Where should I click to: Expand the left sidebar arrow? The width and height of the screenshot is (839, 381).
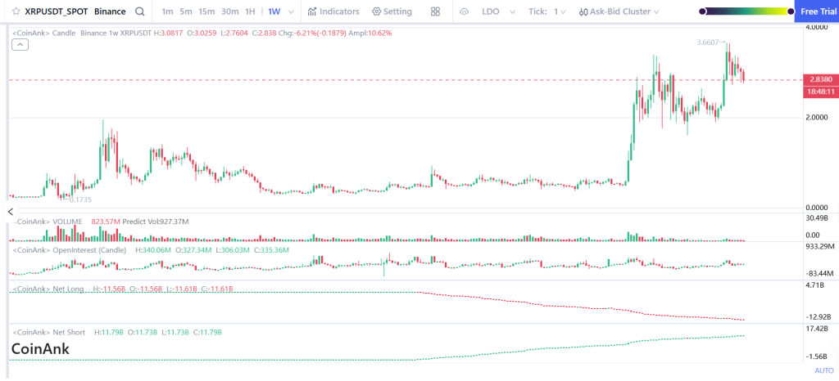pos(10,212)
